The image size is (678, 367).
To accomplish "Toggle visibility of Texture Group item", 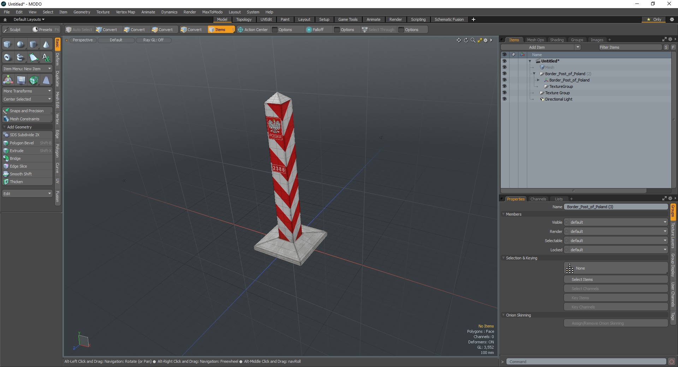I will [504, 93].
